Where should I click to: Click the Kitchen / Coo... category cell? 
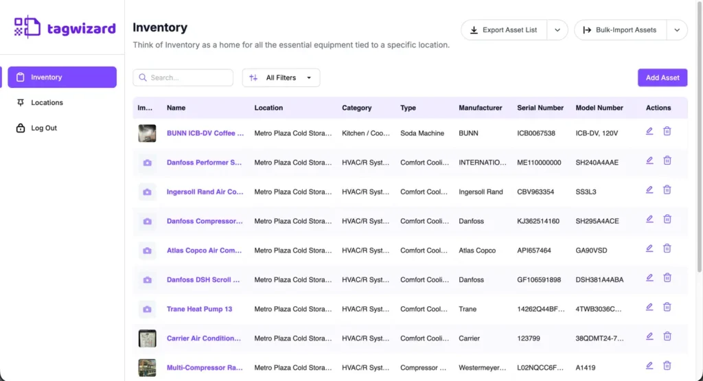pyautogui.click(x=366, y=133)
